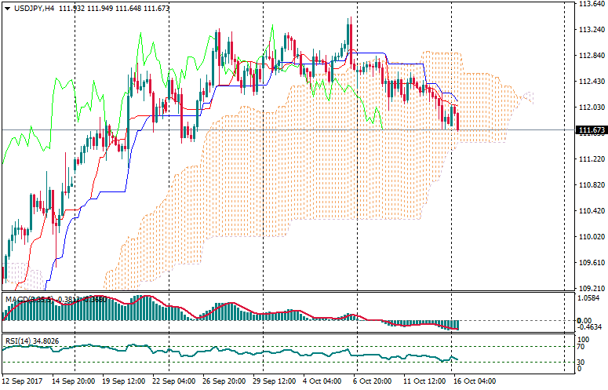Select the 16 Oct 04:00 time label
This screenshot has height=390, width=608.
coord(475,381)
